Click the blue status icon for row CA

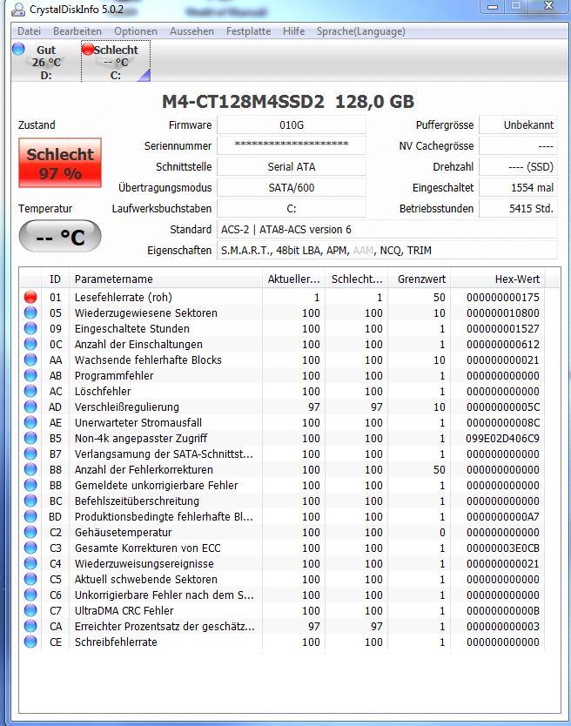(30, 626)
